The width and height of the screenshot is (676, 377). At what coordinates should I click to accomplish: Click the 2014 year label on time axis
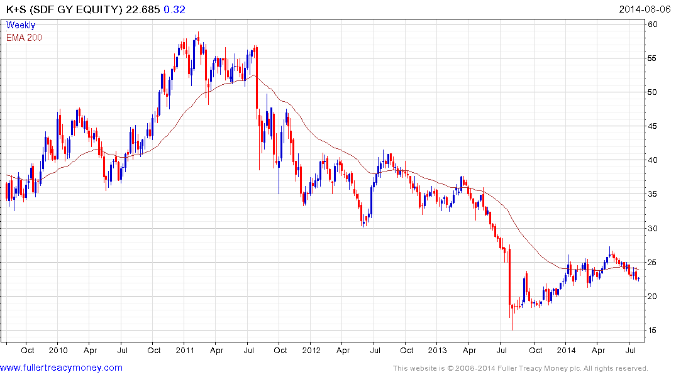pos(566,350)
